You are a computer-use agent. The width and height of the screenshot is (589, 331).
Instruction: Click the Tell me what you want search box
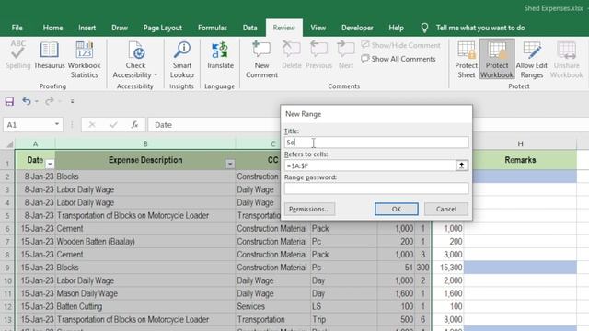(x=480, y=28)
